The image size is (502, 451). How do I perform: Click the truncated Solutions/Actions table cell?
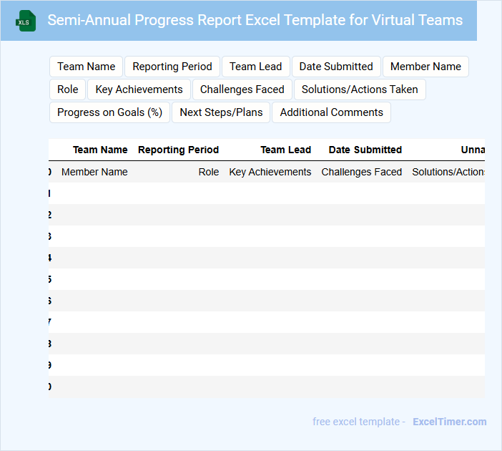click(x=448, y=172)
